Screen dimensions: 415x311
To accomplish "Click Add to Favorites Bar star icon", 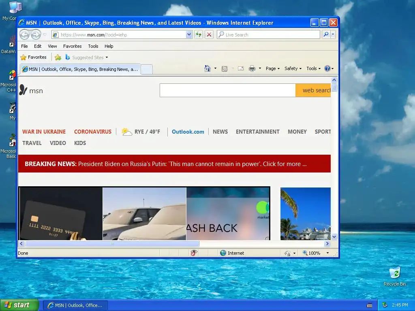I will point(58,57).
